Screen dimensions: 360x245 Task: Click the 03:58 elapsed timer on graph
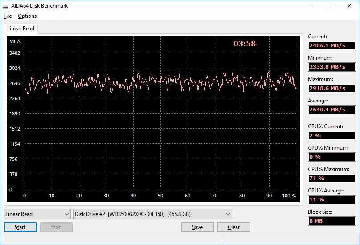245,44
